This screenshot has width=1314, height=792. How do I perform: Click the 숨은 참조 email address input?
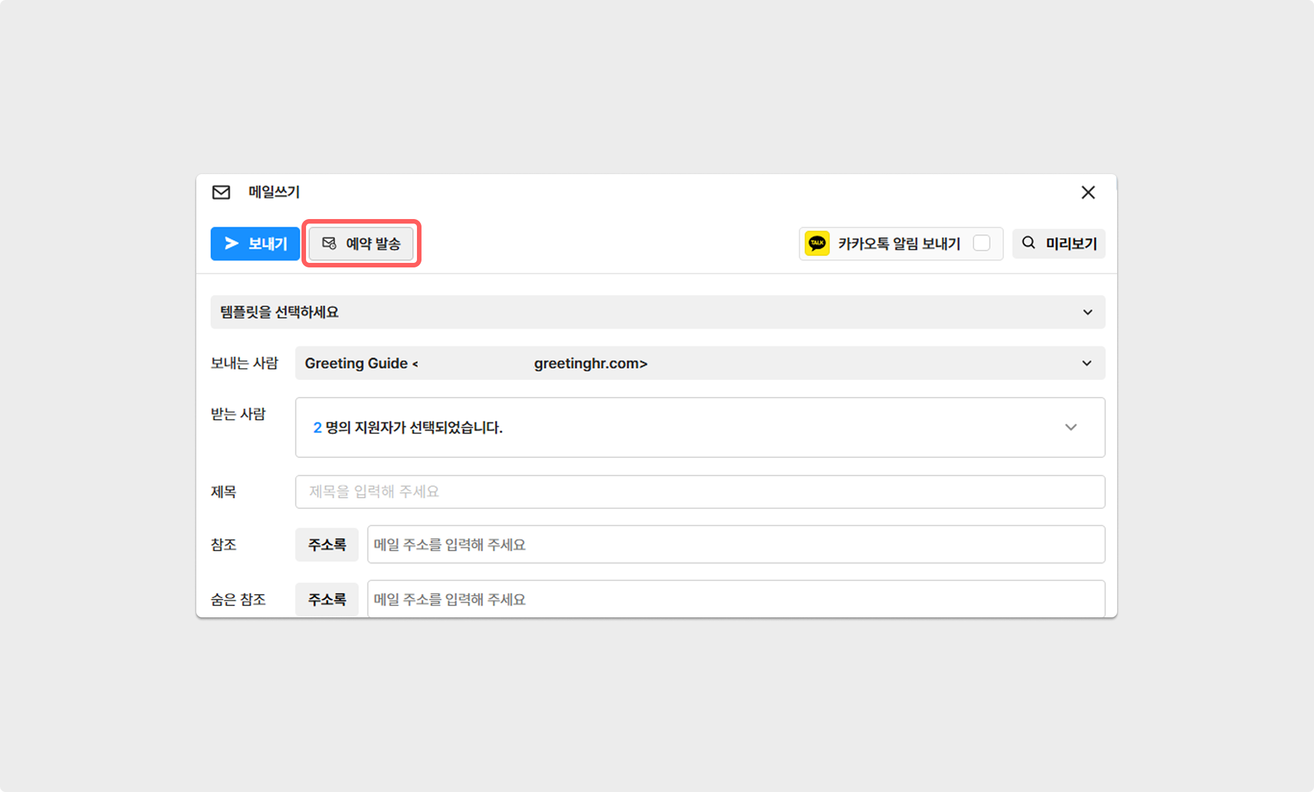pyautogui.click(x=735, y=599)
